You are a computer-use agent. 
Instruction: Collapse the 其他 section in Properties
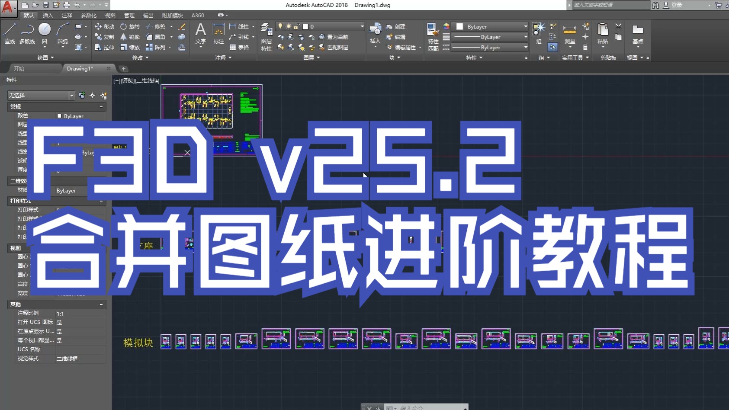coord(101,304)
